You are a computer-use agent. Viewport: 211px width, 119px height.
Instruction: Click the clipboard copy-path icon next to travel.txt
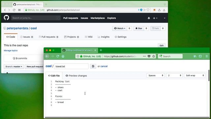tap(93, 66)
